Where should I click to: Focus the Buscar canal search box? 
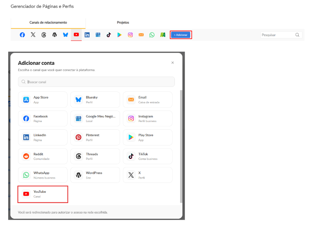(x=96, y=82)
